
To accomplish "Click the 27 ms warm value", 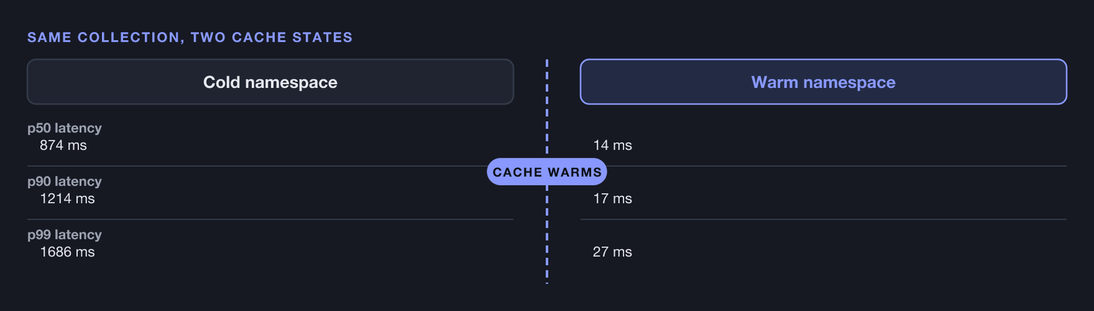I will pyautogui.click(x=613, y=252).
